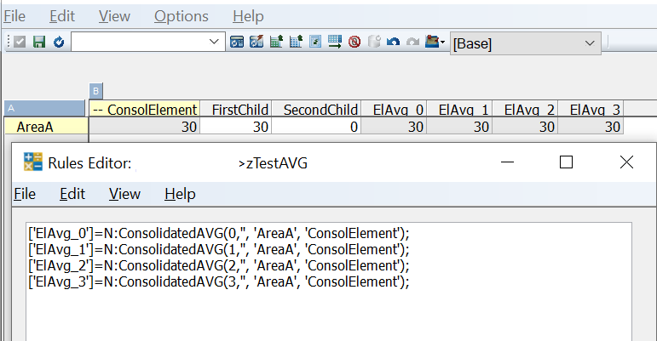Viewport: 657px width, 341px height.
Task: Click the FirstChild cell showing 30
Action: coord(236,126)
